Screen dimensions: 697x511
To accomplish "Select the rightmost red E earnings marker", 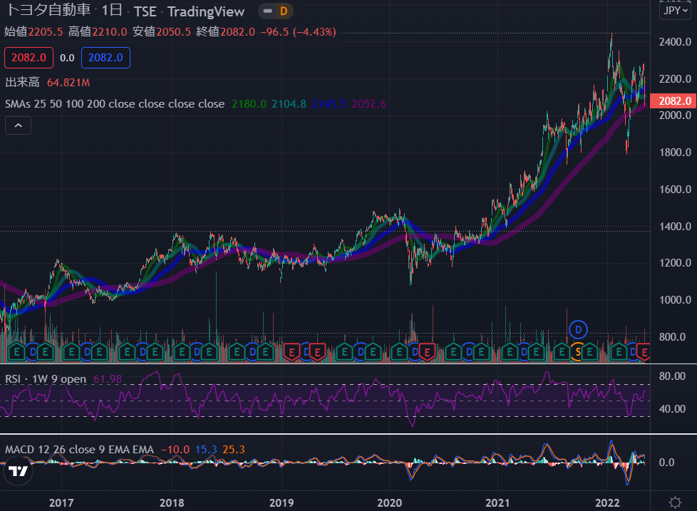I will [x=644, y=353].
